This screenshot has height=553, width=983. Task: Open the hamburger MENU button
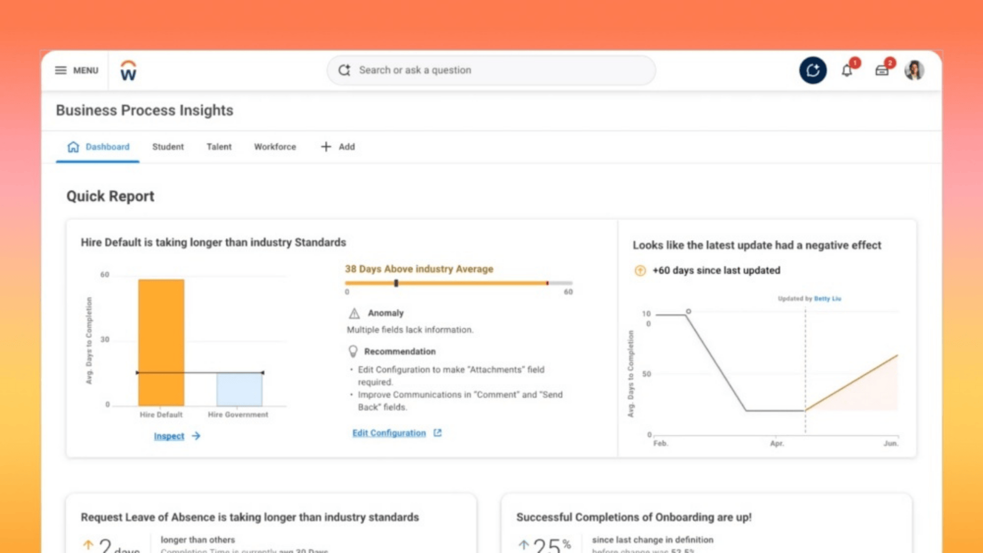(x=76, y=70)
